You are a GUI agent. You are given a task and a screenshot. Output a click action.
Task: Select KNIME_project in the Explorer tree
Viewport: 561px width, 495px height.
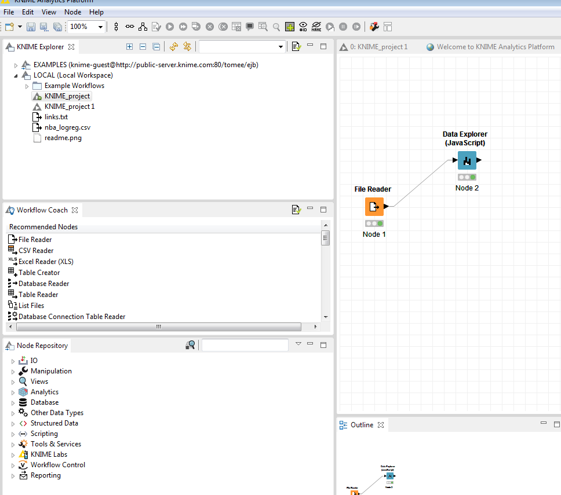67,96
